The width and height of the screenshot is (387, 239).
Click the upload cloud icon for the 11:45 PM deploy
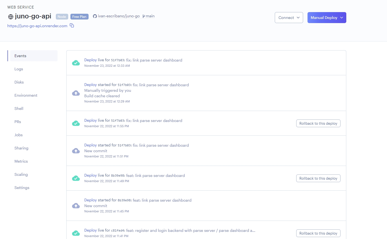point(76,206)
